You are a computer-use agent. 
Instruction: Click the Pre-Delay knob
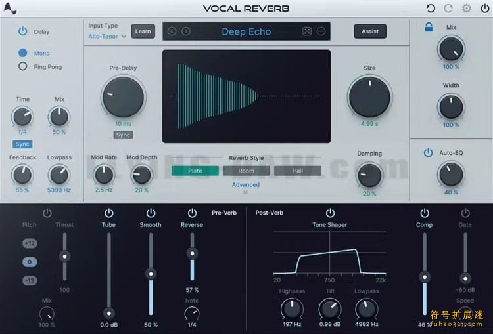[124, 97]
